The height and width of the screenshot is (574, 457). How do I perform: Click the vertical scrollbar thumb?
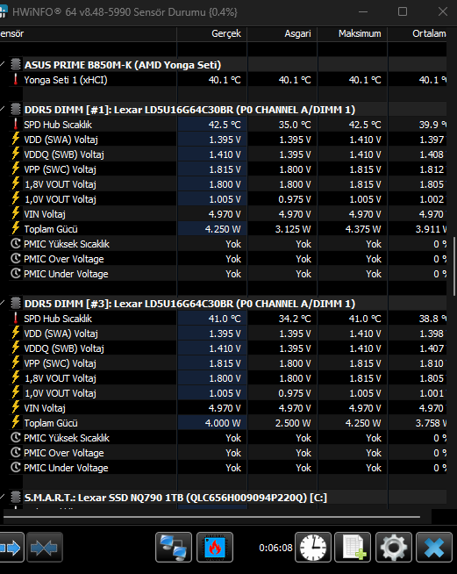pos(454,265)
